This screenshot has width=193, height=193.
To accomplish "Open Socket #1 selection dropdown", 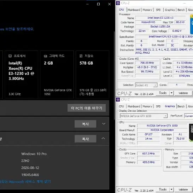I will pos(146,85).
